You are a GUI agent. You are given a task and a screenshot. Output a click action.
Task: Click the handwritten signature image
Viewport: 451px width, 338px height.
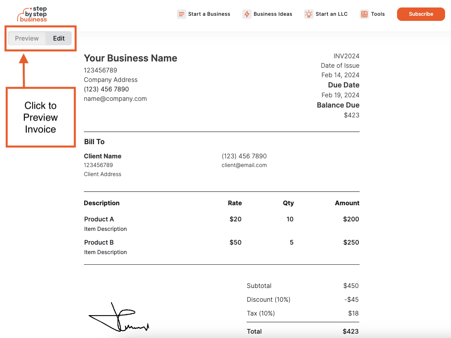[119, 317]
